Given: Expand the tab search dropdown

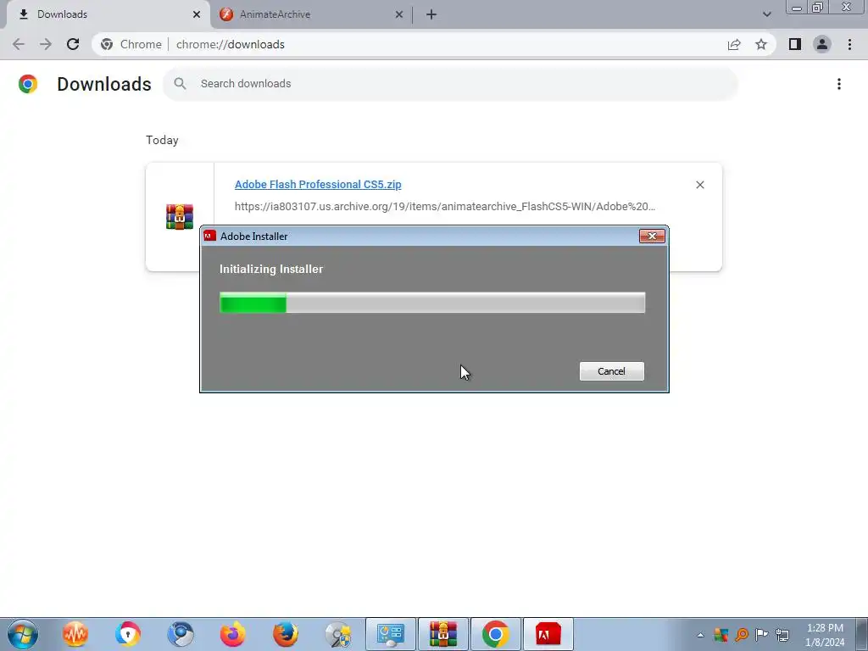Looking at the screenshot, I should [766, 14].
